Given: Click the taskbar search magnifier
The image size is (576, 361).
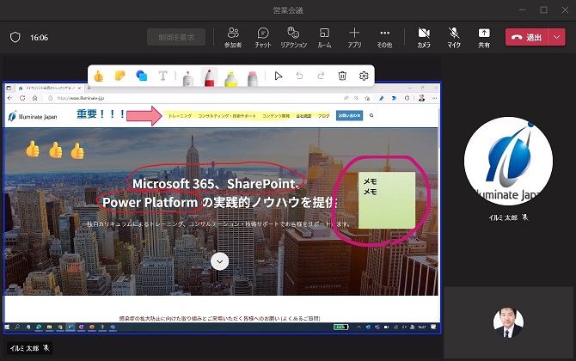Looking at the screenshot, I should point(17,327).
